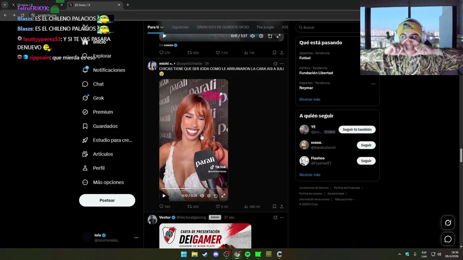Image resolution: width=463 pixels, height=260 pixels.
Task: Open the Deigamer River Plate image
Action: click(205, 236)
